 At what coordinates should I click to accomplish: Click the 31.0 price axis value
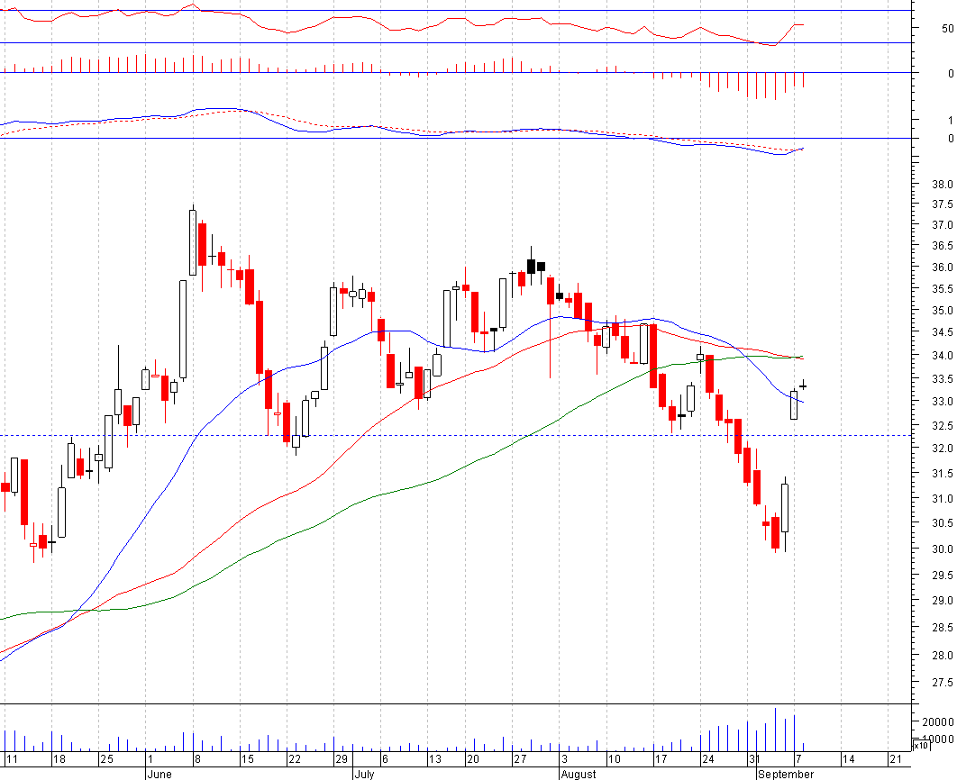tap(943, 499)
